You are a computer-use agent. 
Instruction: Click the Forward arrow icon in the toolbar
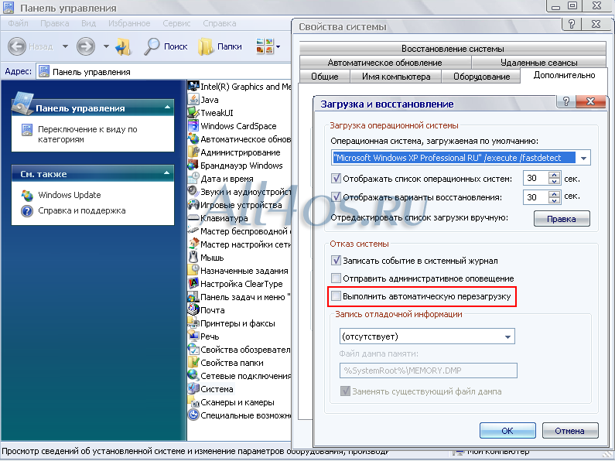(x=86, y=46)
